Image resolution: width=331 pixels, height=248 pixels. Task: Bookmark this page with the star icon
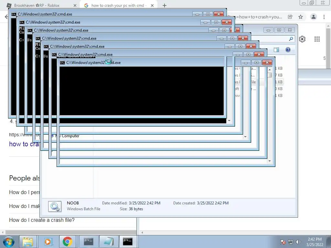301,17
